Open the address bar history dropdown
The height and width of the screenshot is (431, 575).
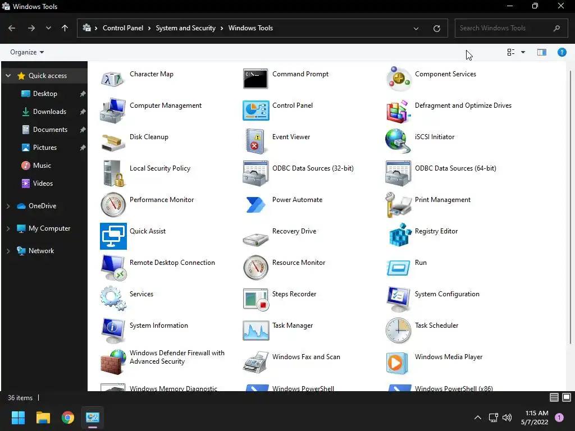[416, 28]
